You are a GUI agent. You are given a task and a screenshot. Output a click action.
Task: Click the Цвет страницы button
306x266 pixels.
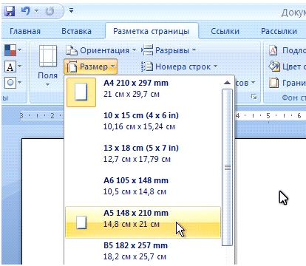287,66
